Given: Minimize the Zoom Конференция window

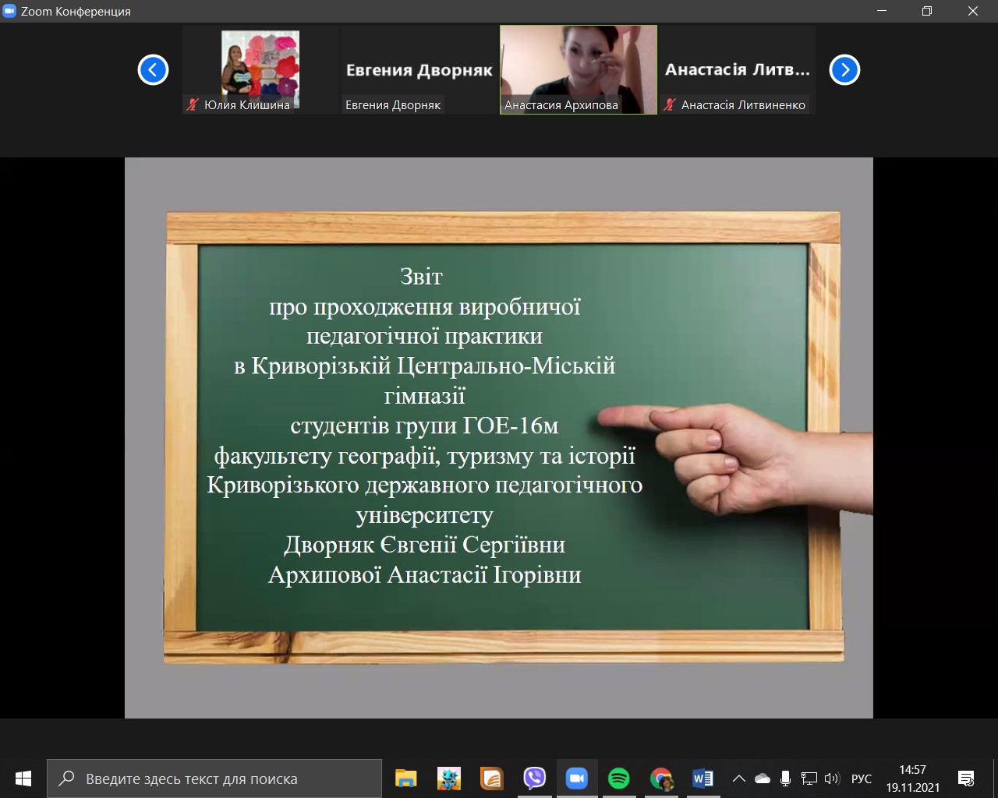Looking at the screenshot, I should tap(881, 11).
